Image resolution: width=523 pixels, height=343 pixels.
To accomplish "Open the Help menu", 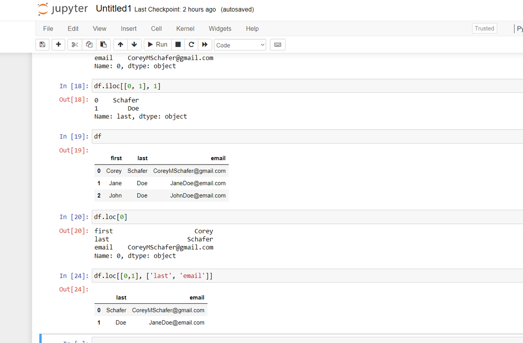I will click(x=252, y=28).
